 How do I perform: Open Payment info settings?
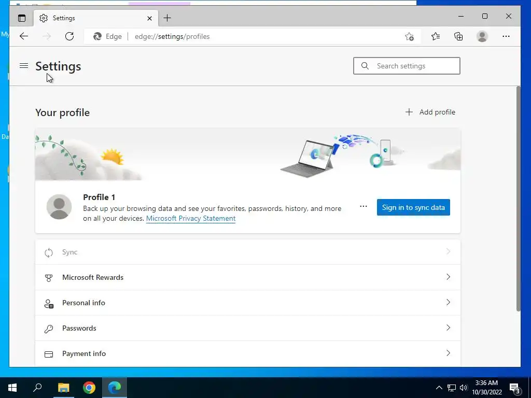click(247, 353)
